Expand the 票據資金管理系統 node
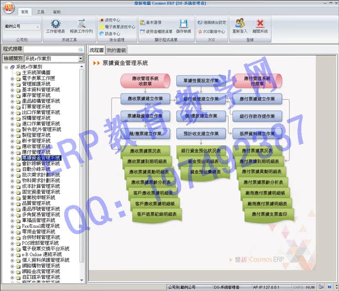 pos(12,158)
